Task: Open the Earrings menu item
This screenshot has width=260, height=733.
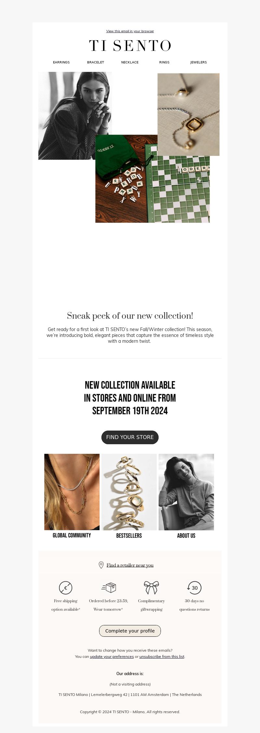Action: click(61, 62)
